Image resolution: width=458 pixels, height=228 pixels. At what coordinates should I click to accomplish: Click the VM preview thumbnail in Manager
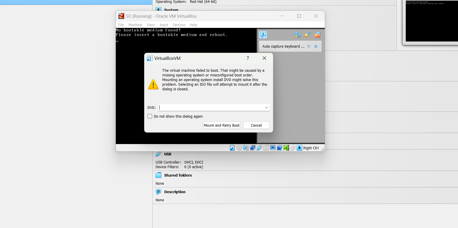point(432,21)
